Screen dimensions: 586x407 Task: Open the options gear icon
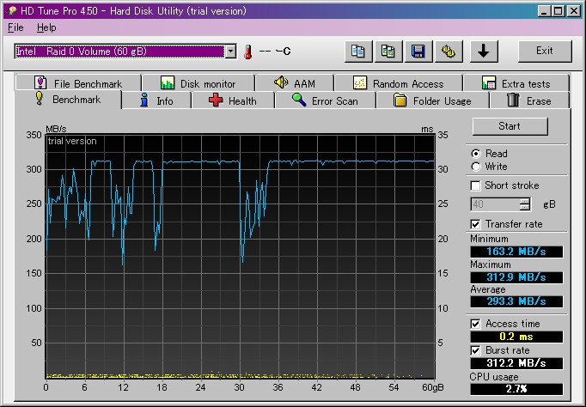(449, 52)
